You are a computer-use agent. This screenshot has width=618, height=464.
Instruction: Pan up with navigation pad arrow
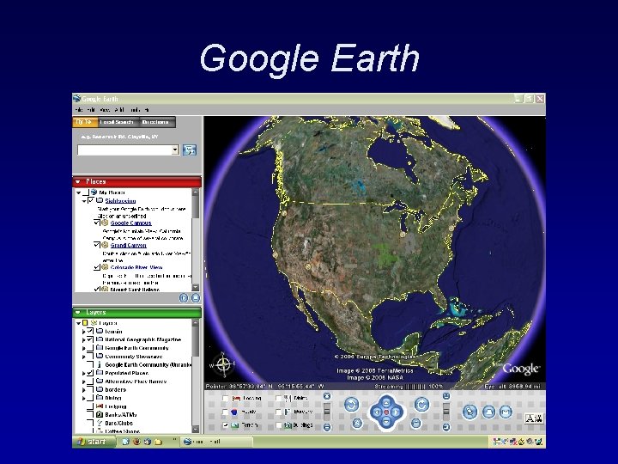pyautogui.click(x=386, y=403)
